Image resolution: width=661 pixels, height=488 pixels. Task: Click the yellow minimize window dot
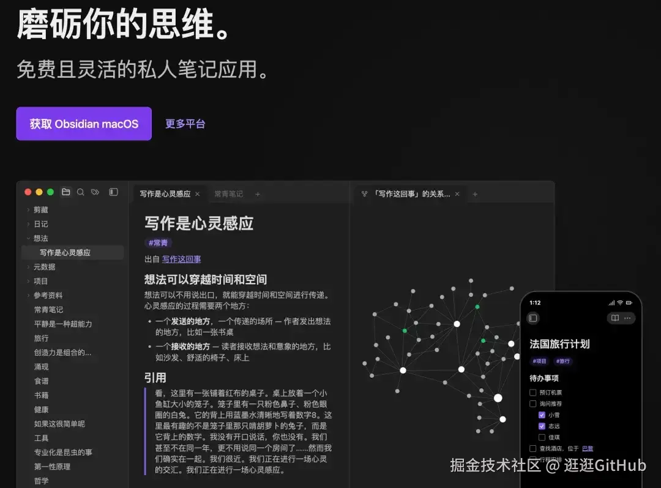coord(39,192)
